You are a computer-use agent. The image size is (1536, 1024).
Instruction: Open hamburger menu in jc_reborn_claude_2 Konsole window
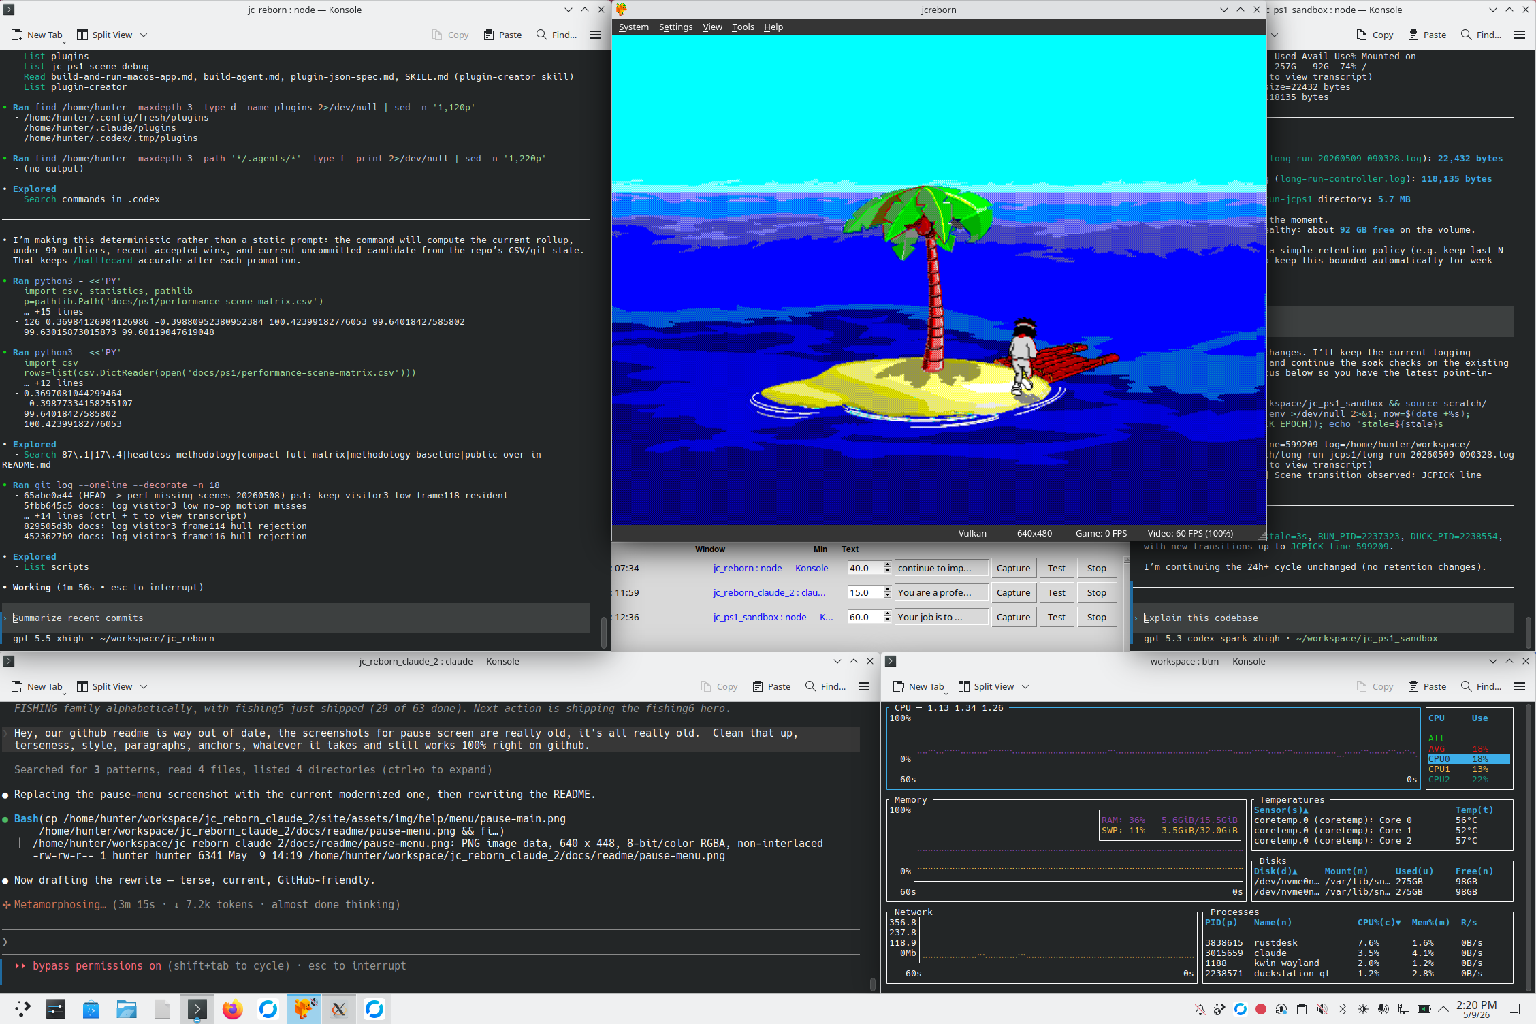pos(864,686)
